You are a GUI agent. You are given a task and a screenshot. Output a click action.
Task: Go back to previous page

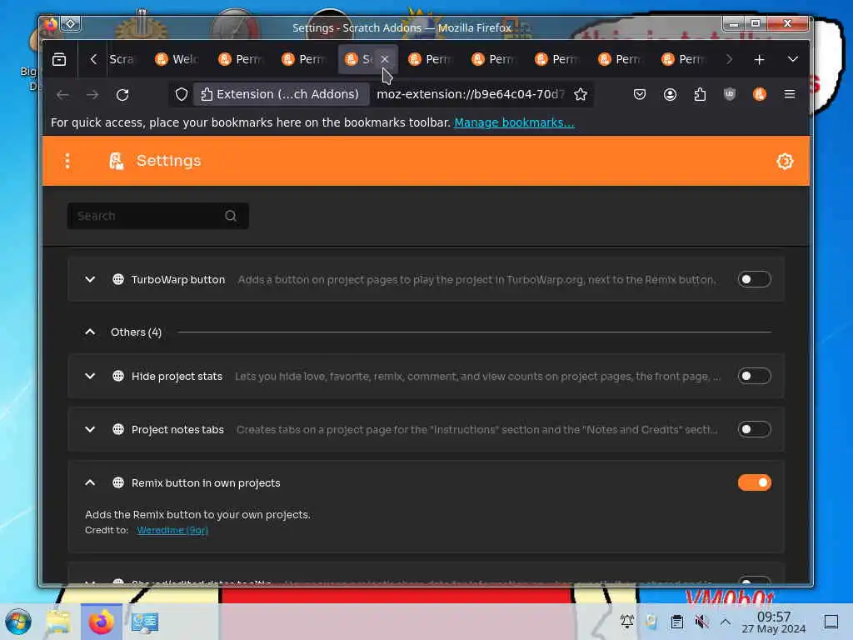[x=62, y=95]
